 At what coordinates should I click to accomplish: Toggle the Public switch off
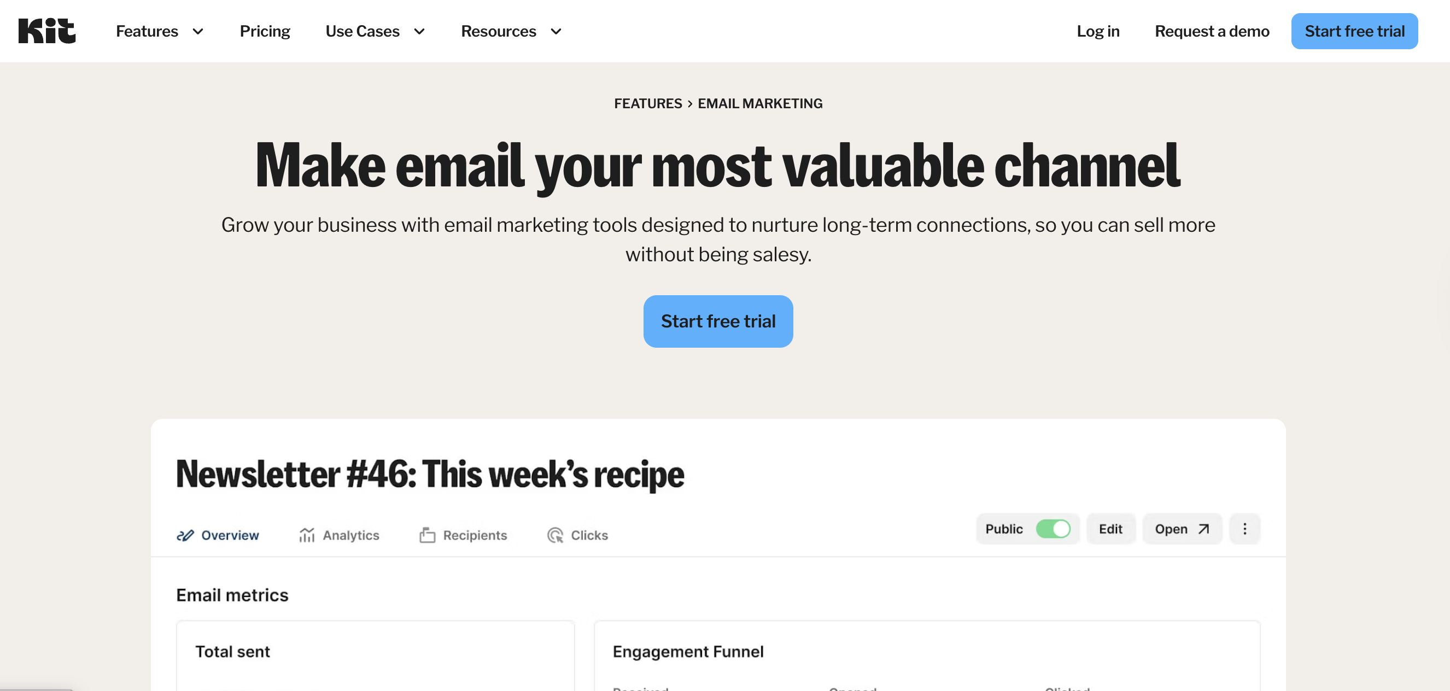tap(1053, 529)
